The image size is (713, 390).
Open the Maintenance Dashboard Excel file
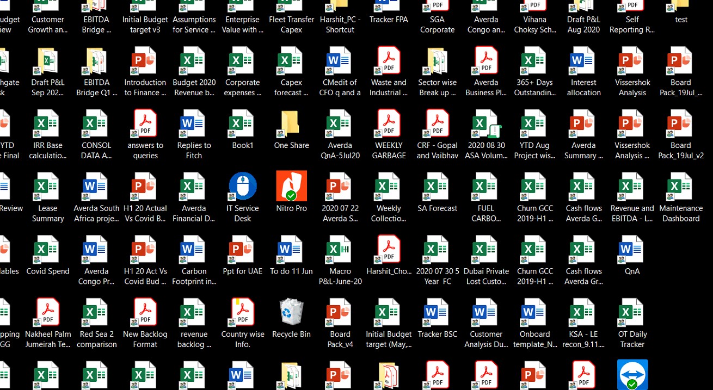(680, 186)
